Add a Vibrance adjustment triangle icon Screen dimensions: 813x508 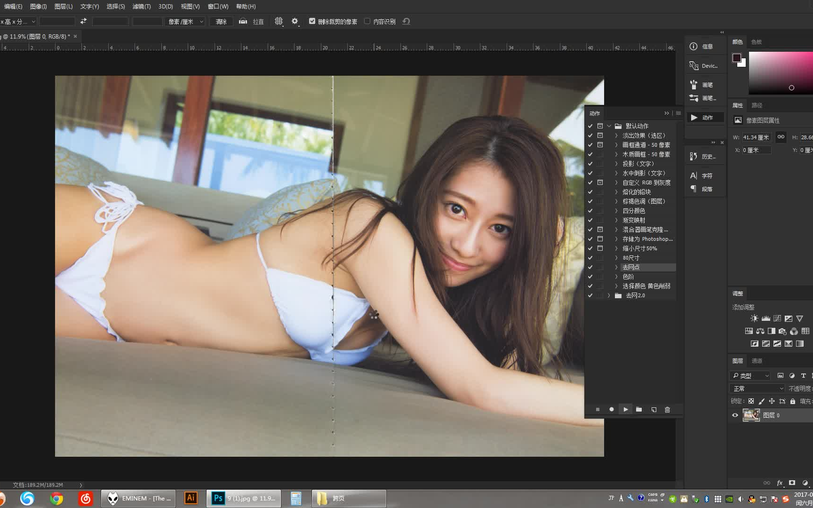pos(800,318)
